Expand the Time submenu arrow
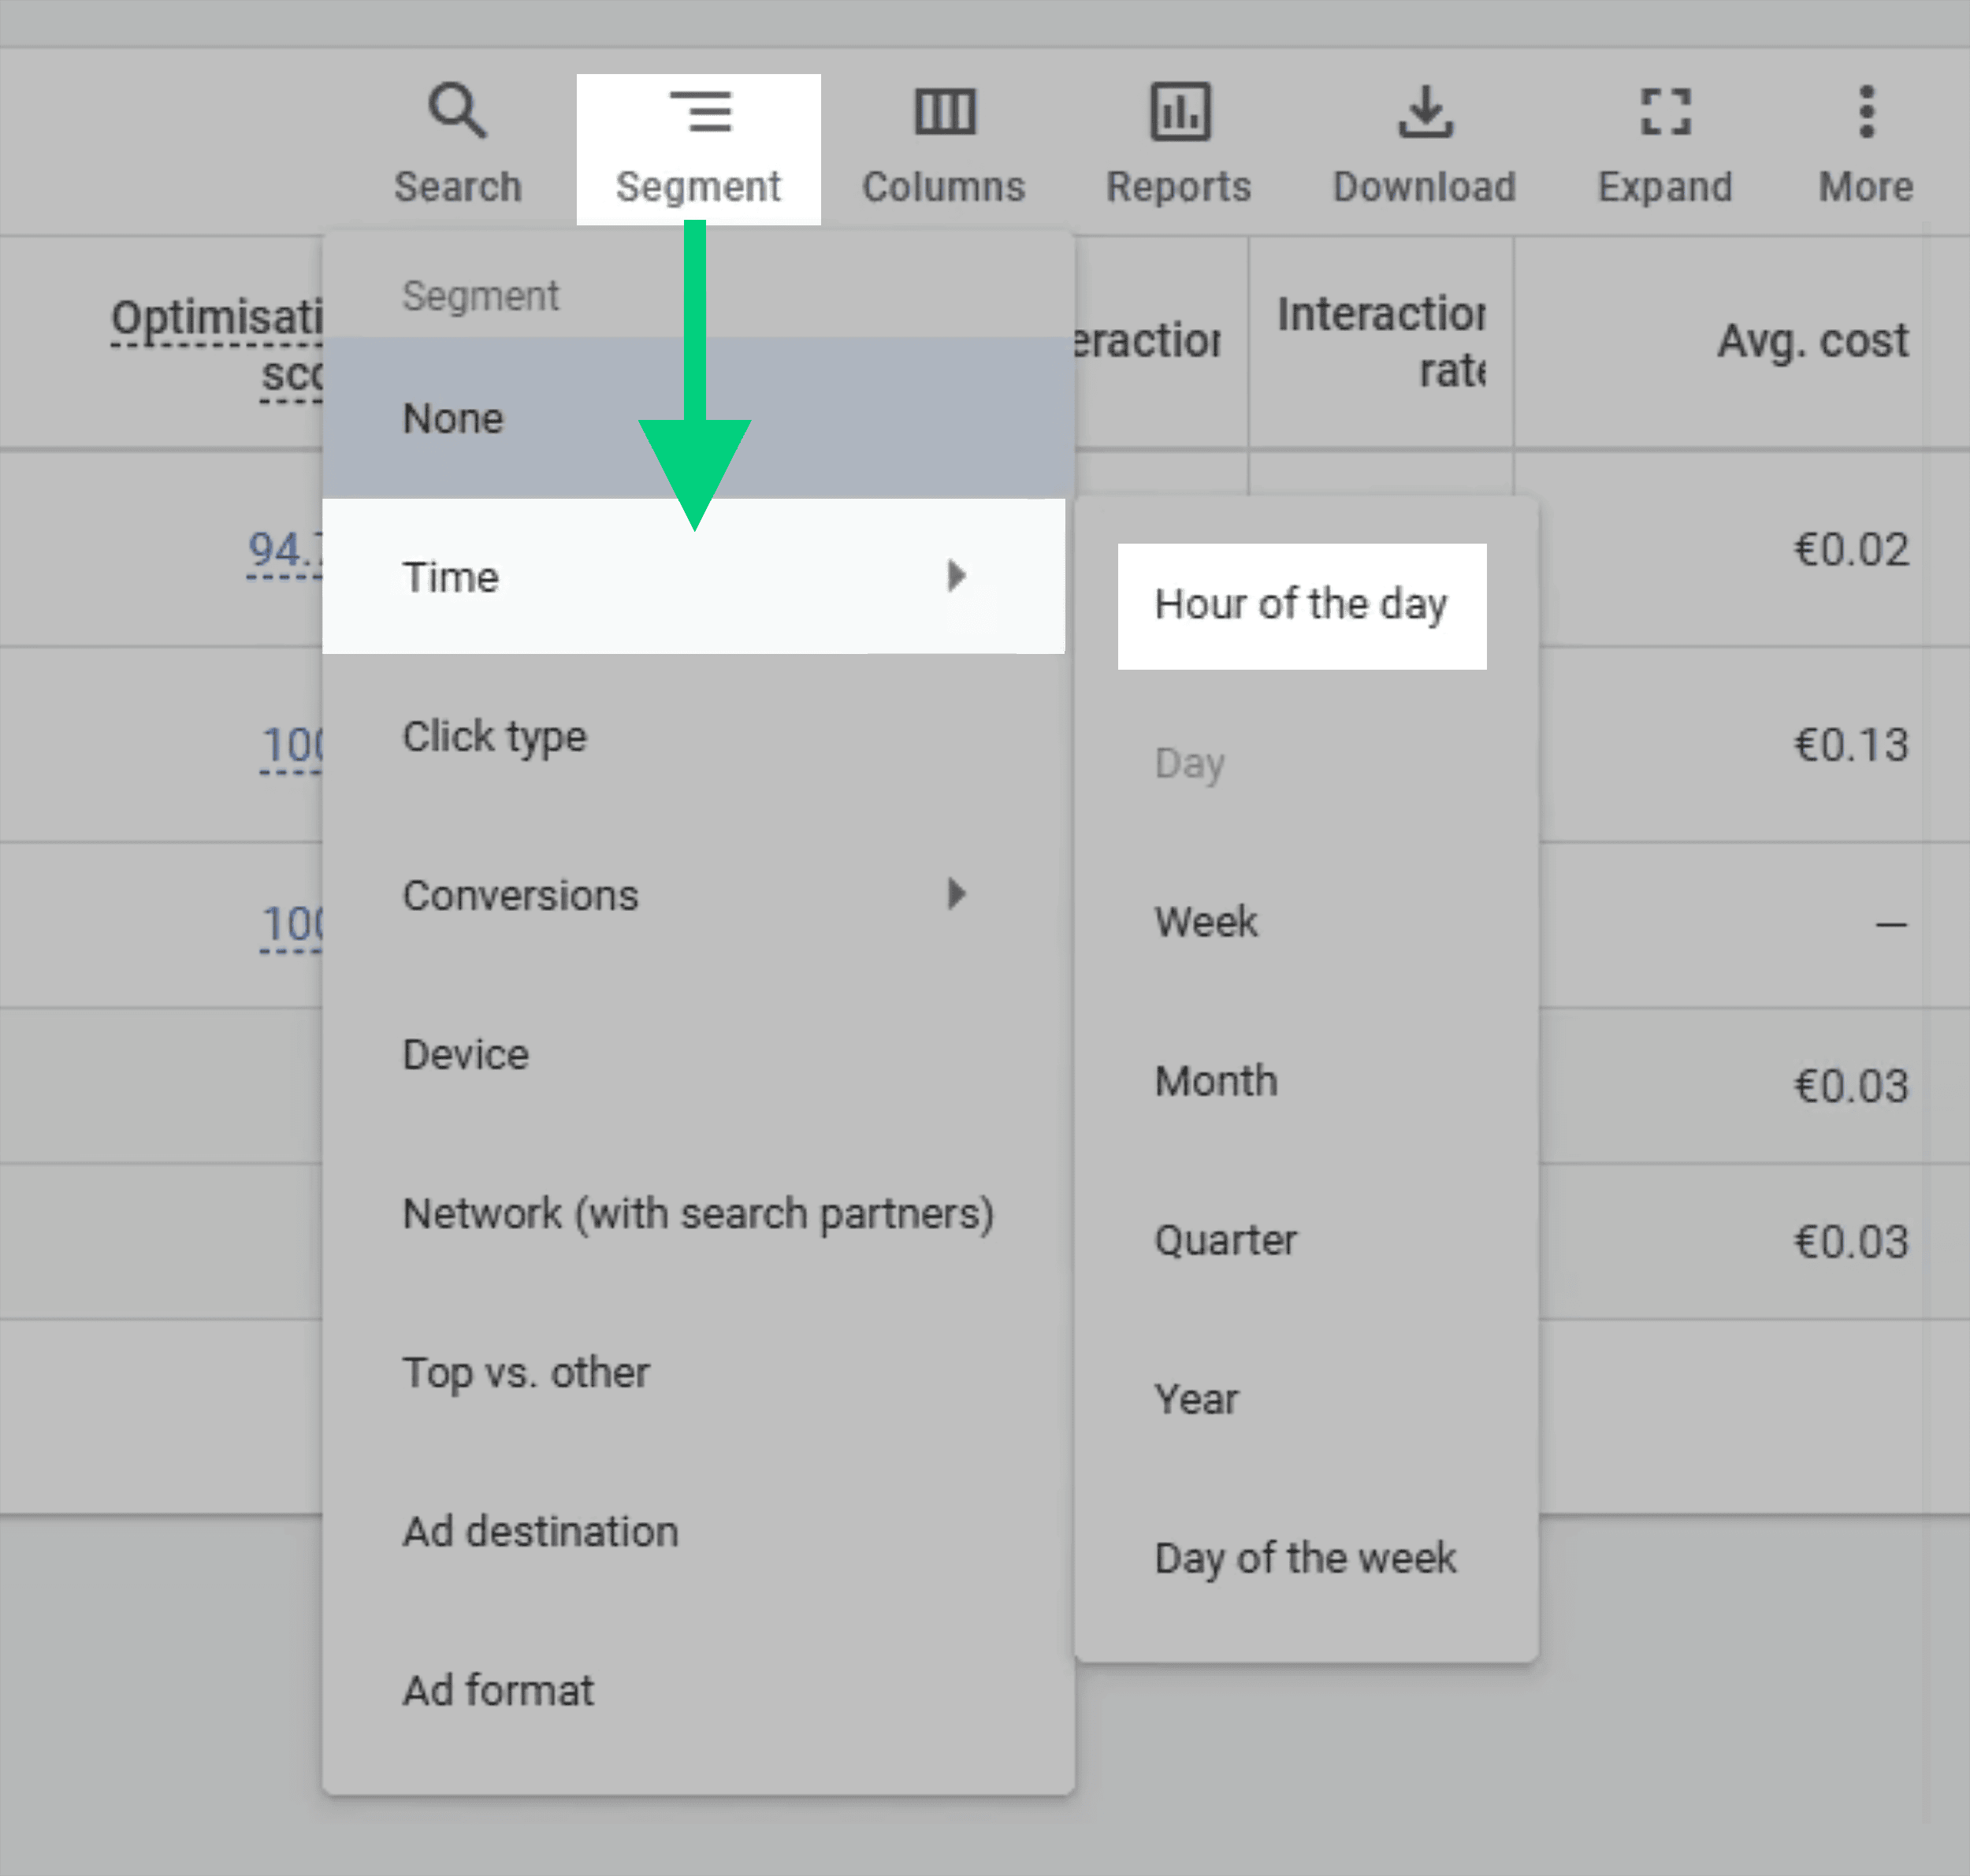The width and height of the screenshot is (1970, 1876). 956,576
